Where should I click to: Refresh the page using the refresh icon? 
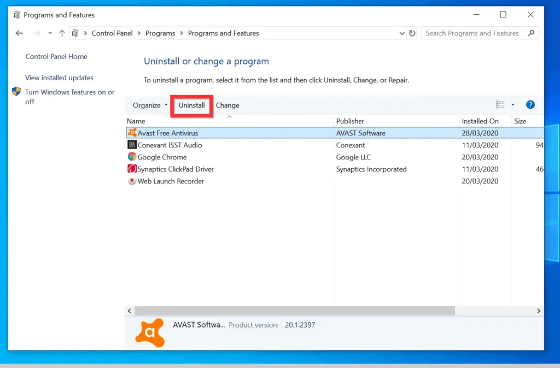[412, 33]
